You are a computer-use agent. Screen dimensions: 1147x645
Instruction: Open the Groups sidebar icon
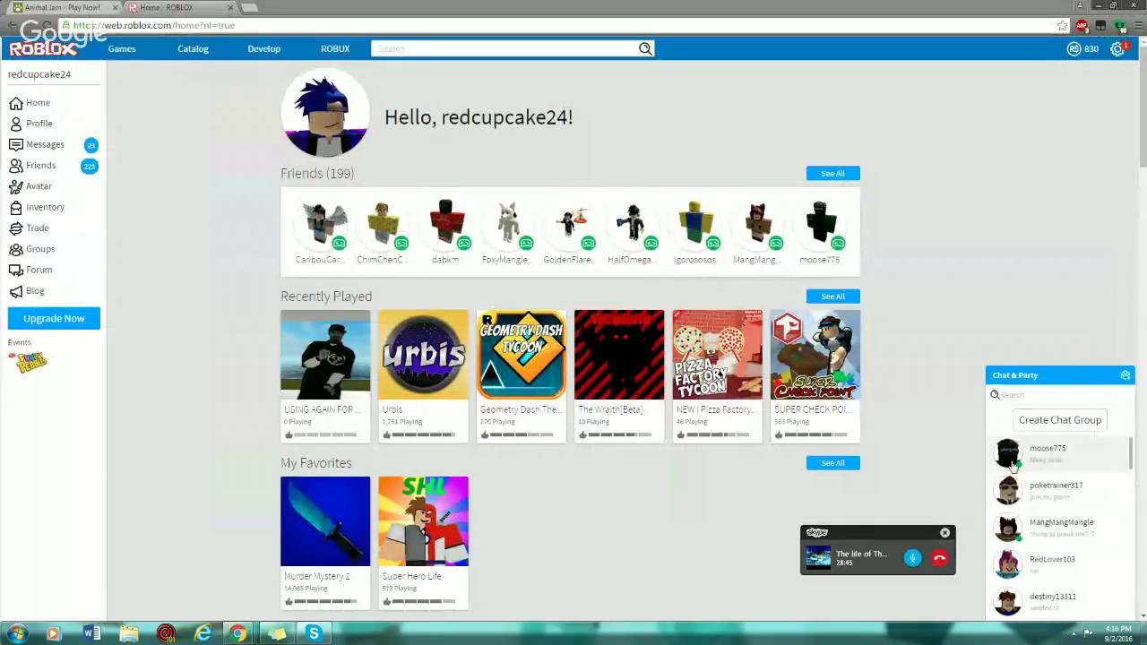point(16,249)
